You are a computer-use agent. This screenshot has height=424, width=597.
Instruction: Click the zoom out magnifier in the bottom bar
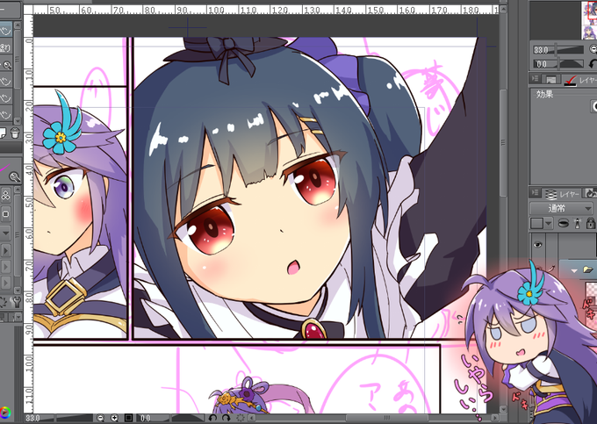pyautogui.click(x=100, y=418)
